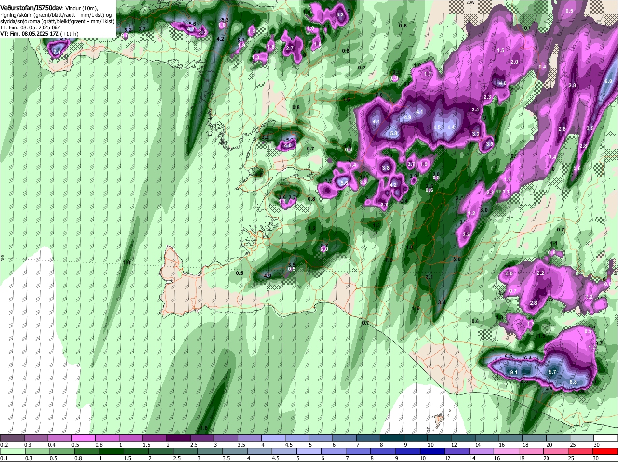Select the 2 dark purple swatch, upper legend row

[x=178, y=437]
